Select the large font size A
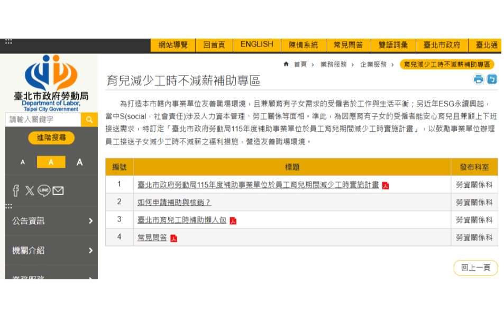Screen dimensions: 504x311 coord(79,162)
